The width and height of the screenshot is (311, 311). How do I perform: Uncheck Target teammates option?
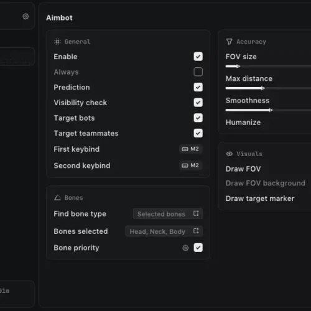(198, 133)
